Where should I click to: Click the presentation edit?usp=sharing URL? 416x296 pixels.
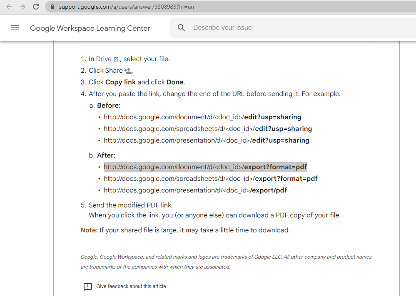point(207,141)
